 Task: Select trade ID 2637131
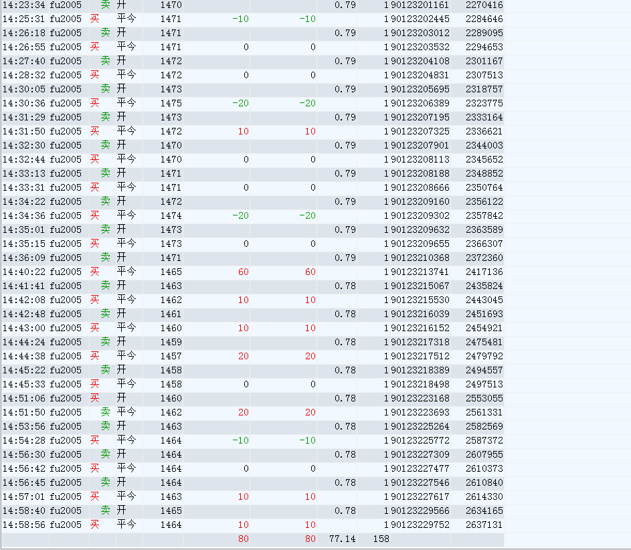coord(484,526)
